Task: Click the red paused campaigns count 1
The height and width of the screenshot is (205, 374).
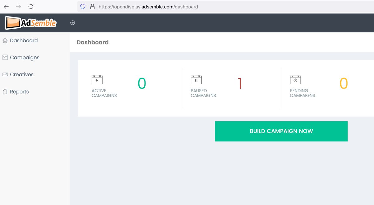Action: [x=240, y=83]
